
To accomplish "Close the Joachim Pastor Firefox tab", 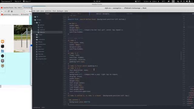I will point(21,8).
